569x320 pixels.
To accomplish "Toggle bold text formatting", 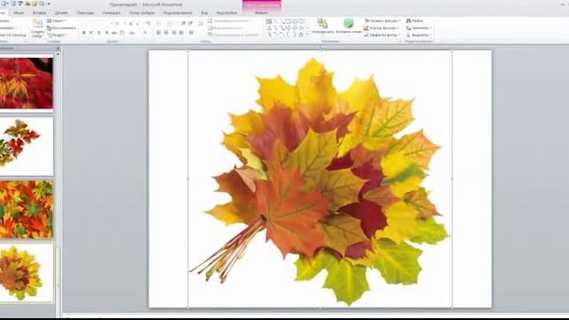I will coord(84,33).
